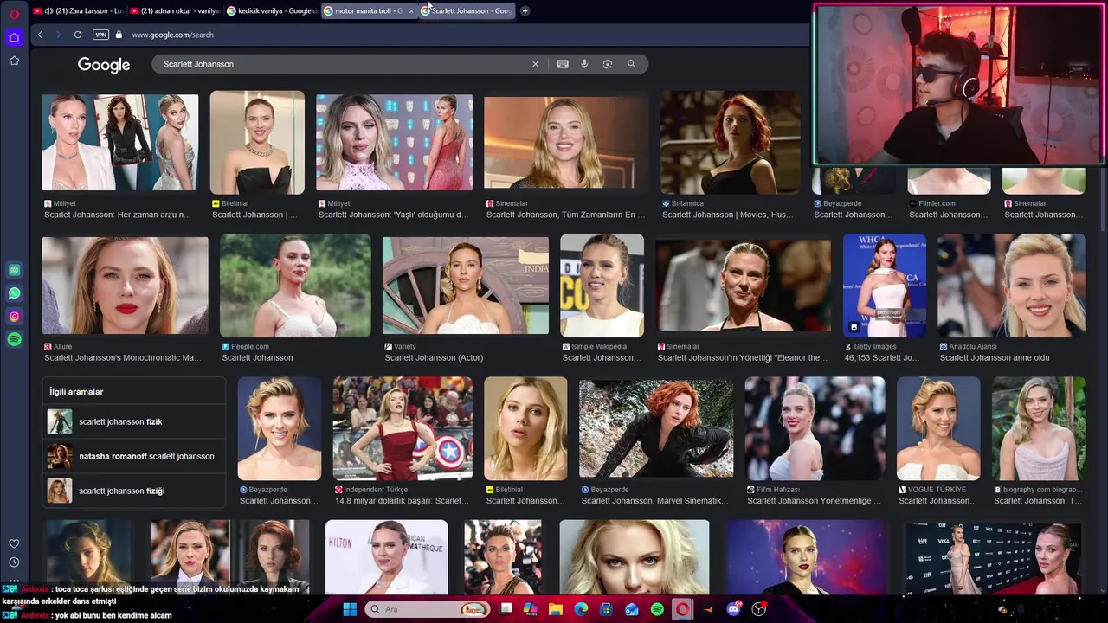The height and width of the screenshot is (623, 1108).
Task: Open the VOGUE TÜRKİYE image result
Action: (x=938, y=428)
